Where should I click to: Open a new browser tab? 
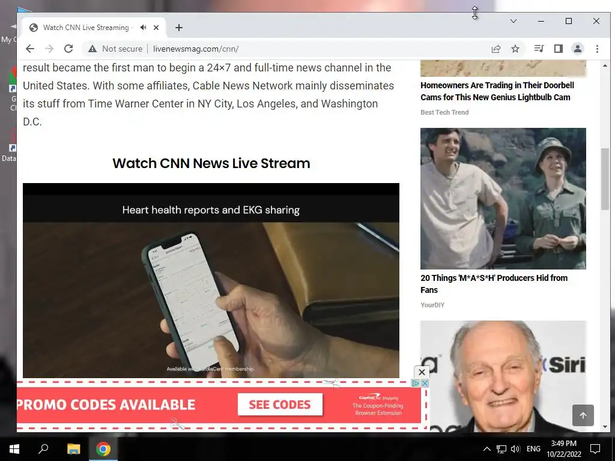point(179,28)
